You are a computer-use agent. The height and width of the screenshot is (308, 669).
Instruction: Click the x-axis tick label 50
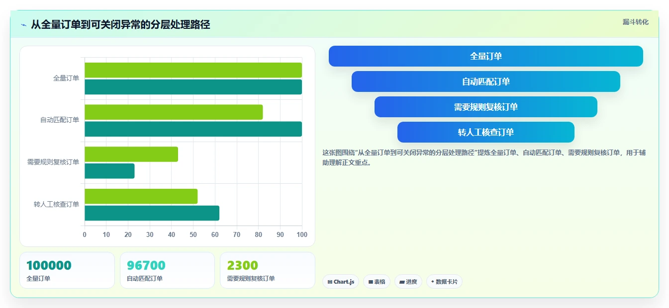pyautogui.click(x=193, y=234)
